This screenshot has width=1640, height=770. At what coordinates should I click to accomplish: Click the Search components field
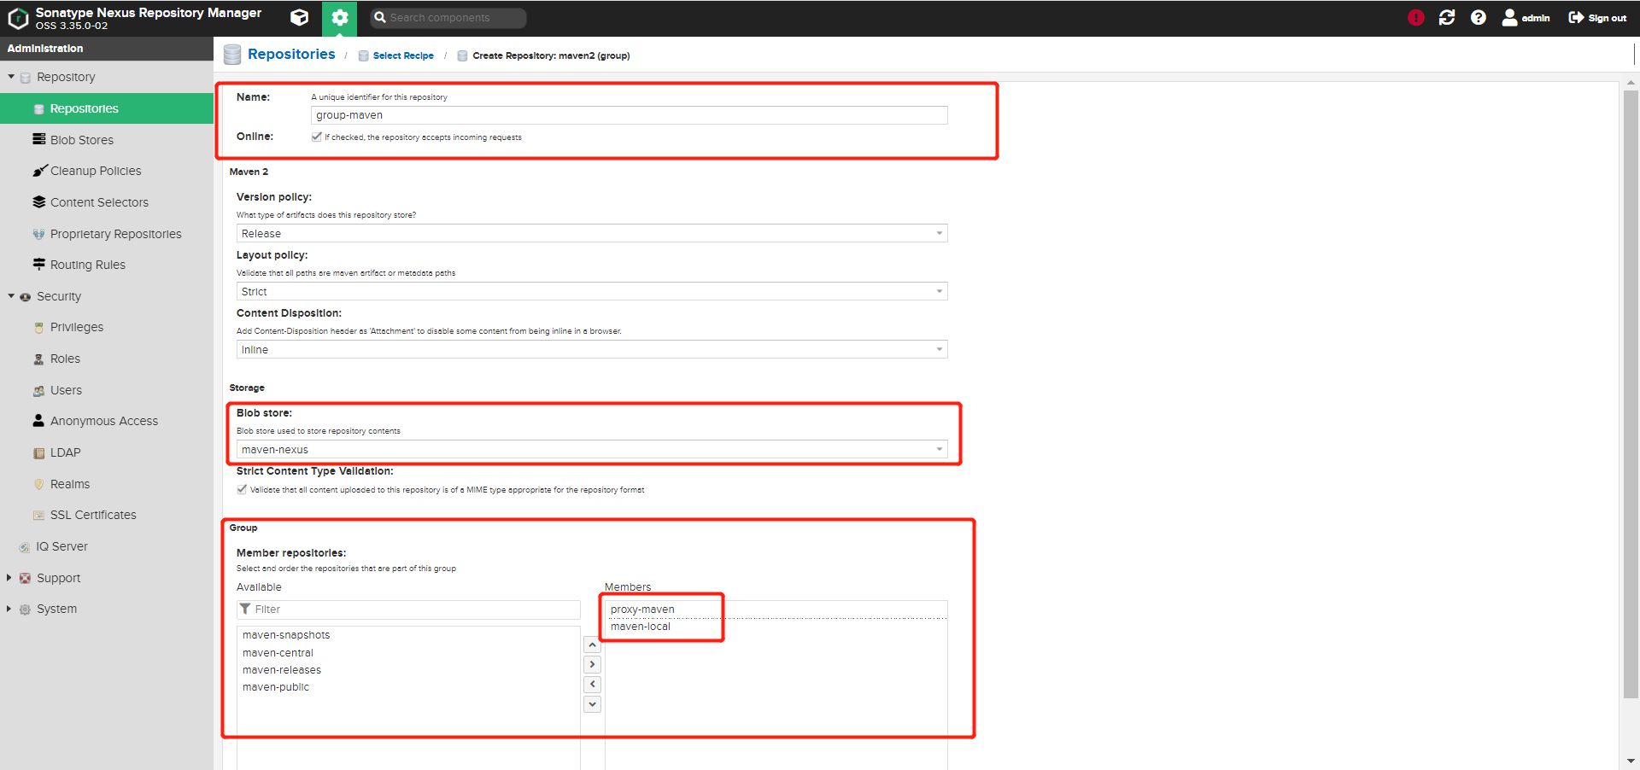[448, 18]
